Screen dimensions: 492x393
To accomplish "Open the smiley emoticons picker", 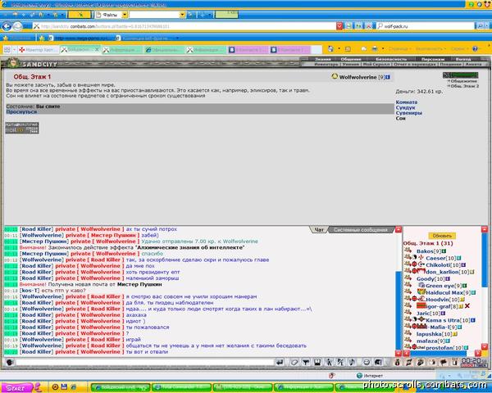I will [367, 362].
